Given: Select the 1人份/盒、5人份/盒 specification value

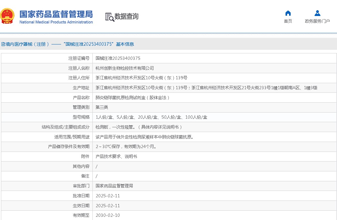Looking at the screenshot, I should (152, 117).
